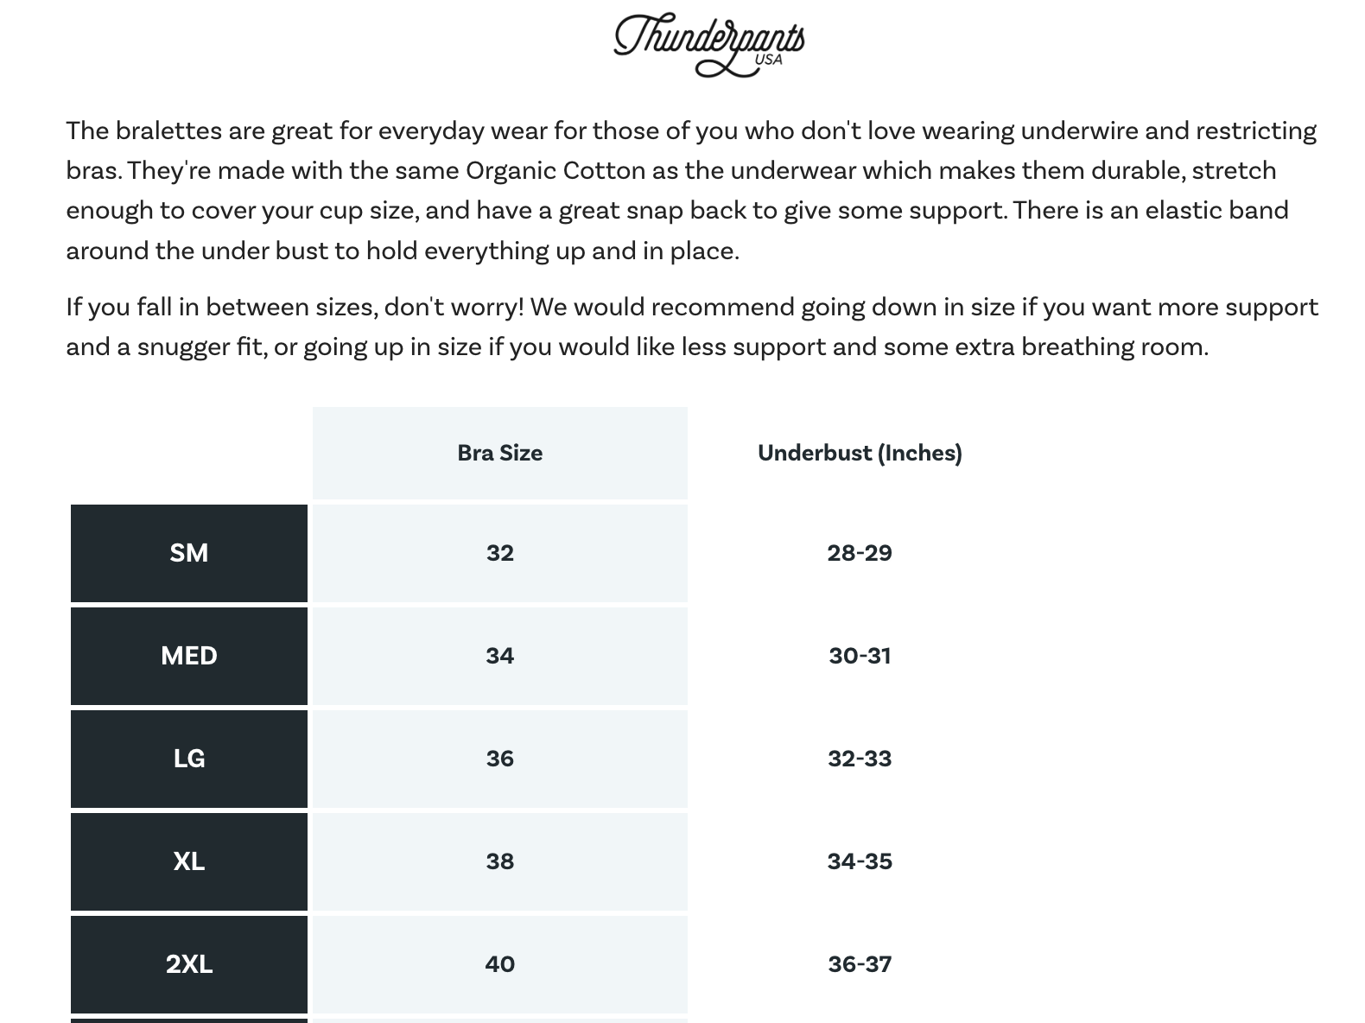
Task: Click bra size 40 cell
Action: click(500, 964)
